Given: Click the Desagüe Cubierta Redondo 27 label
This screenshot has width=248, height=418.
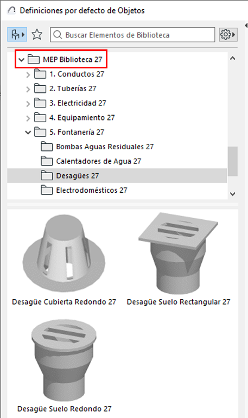Looking at the screenshot, I should [64, 302].
